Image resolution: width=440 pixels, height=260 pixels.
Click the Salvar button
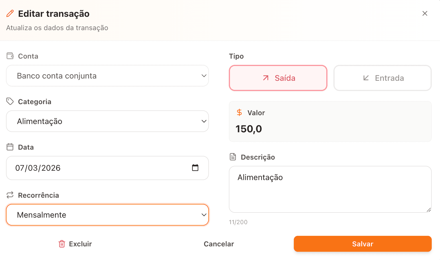[362, 244]
